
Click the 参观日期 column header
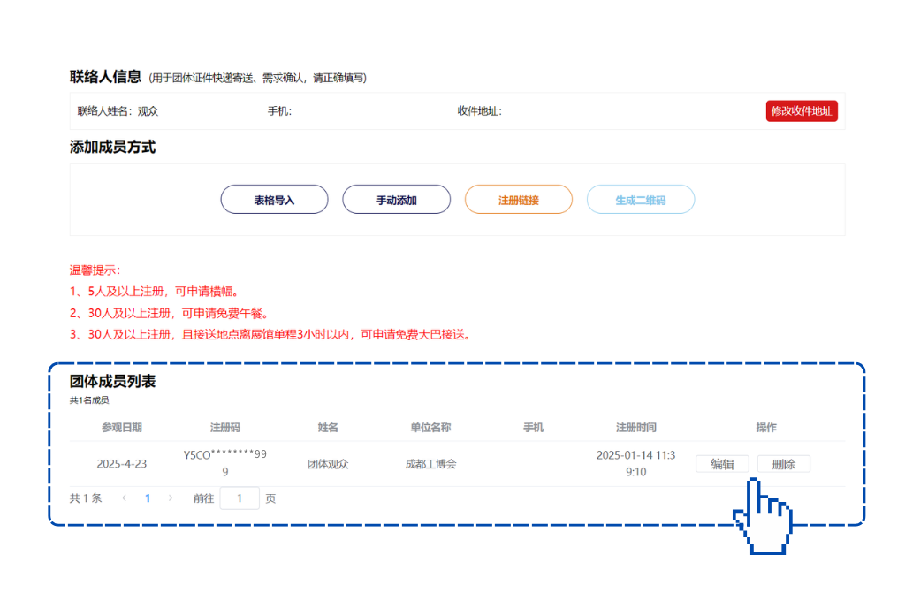coord(122,428)
